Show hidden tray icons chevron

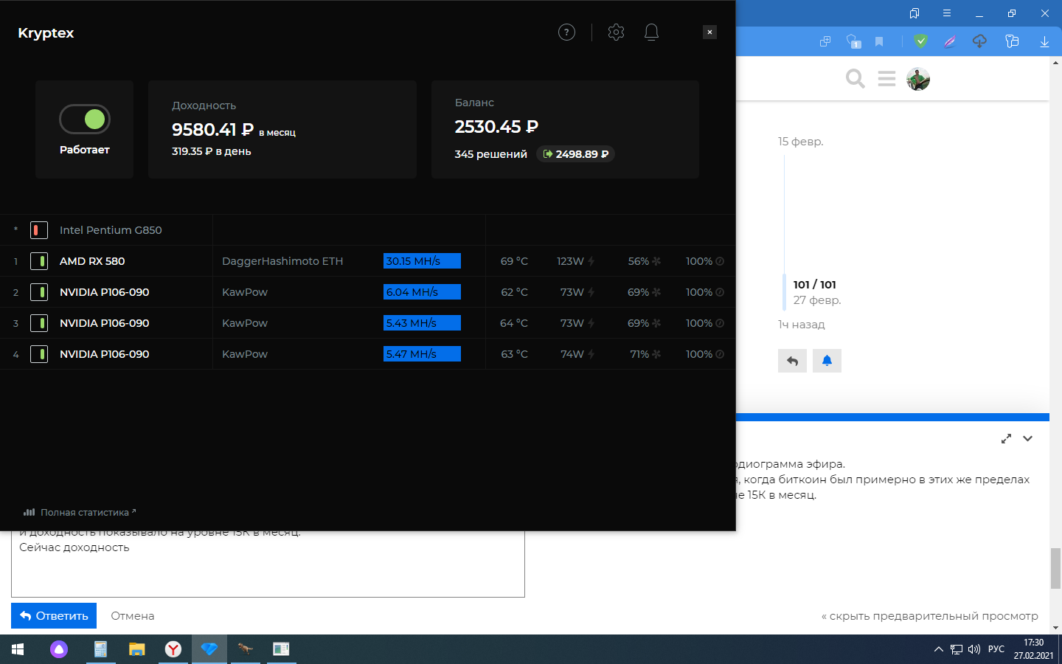938,649
